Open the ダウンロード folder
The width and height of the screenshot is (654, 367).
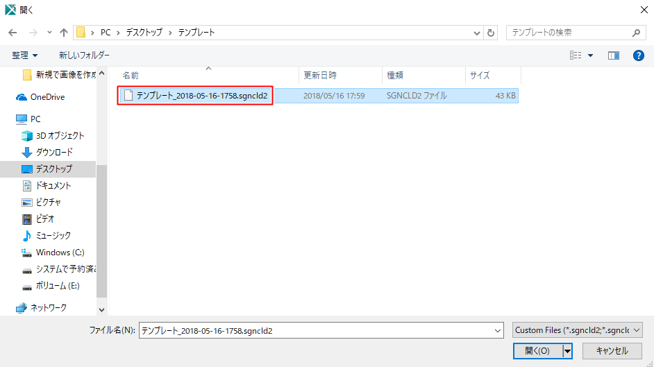coord(47,153)
